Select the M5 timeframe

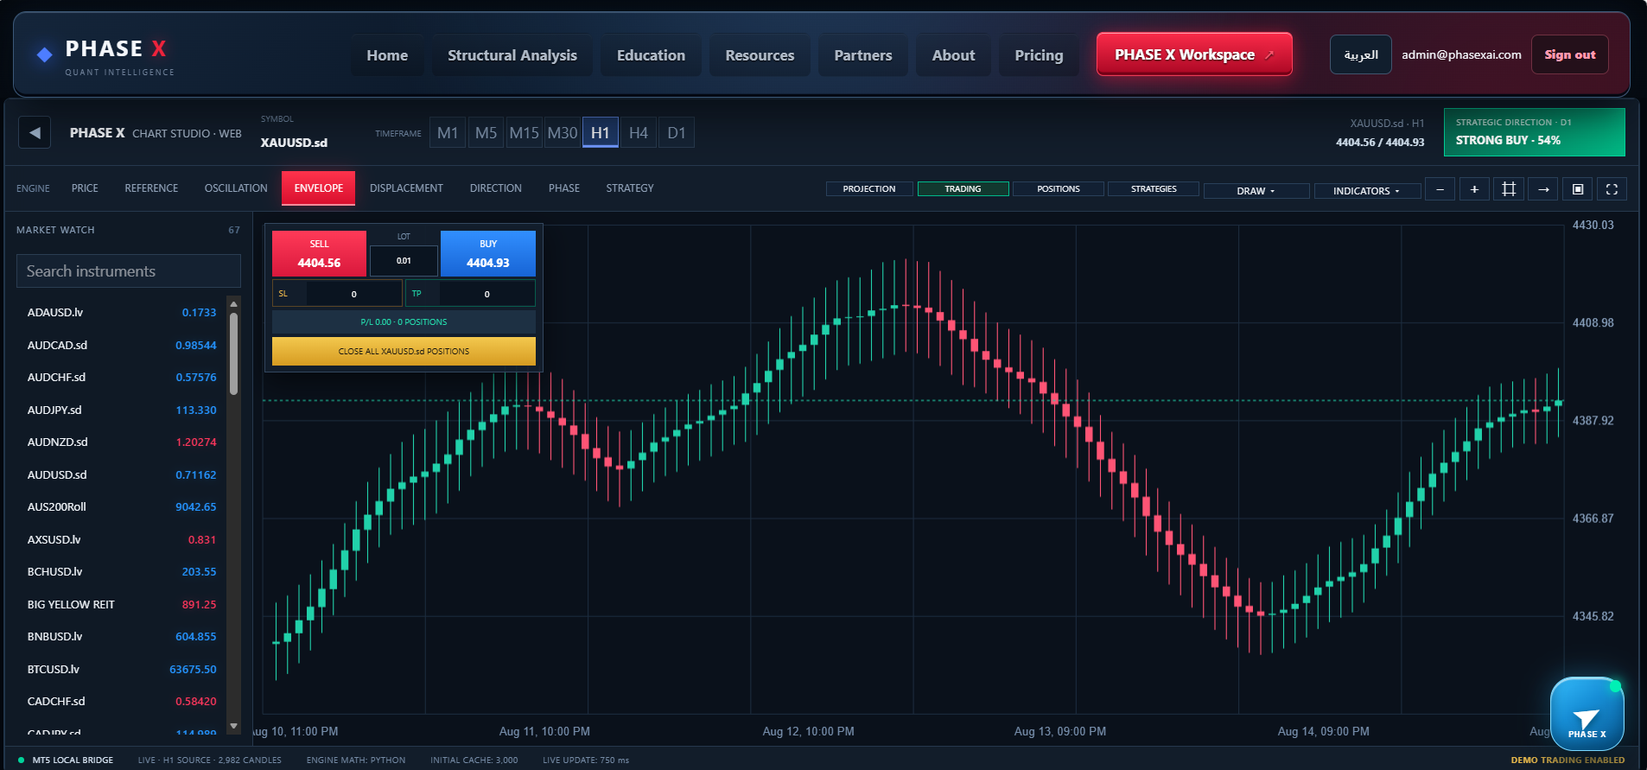pyautogui.click(x=486, y=132)
